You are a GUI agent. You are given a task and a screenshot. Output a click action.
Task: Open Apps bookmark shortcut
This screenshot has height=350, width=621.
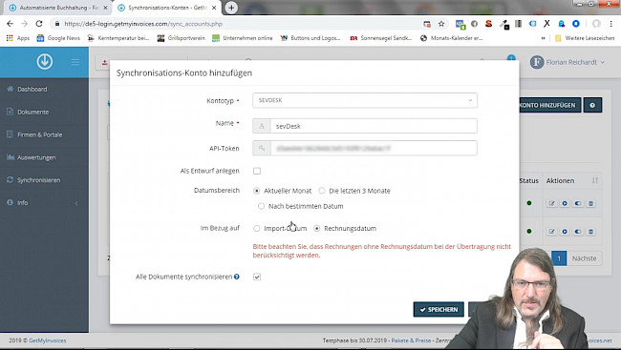click(18, 38)
